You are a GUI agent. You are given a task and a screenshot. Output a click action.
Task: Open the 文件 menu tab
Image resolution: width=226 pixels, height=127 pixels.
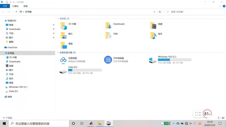5,6
